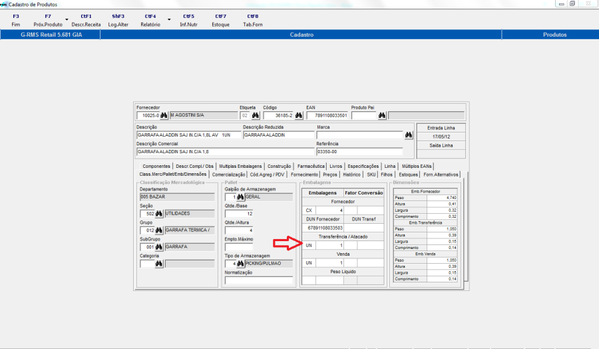Expand dropdown arrow beside Próx.Produto
This screenshot has height=349, width=599.
(67, 19)
